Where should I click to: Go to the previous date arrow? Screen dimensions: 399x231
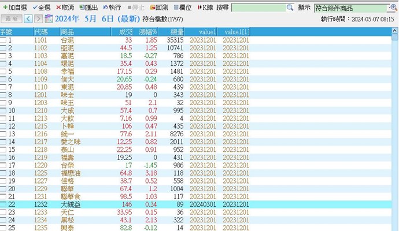(x=29, y=18)
